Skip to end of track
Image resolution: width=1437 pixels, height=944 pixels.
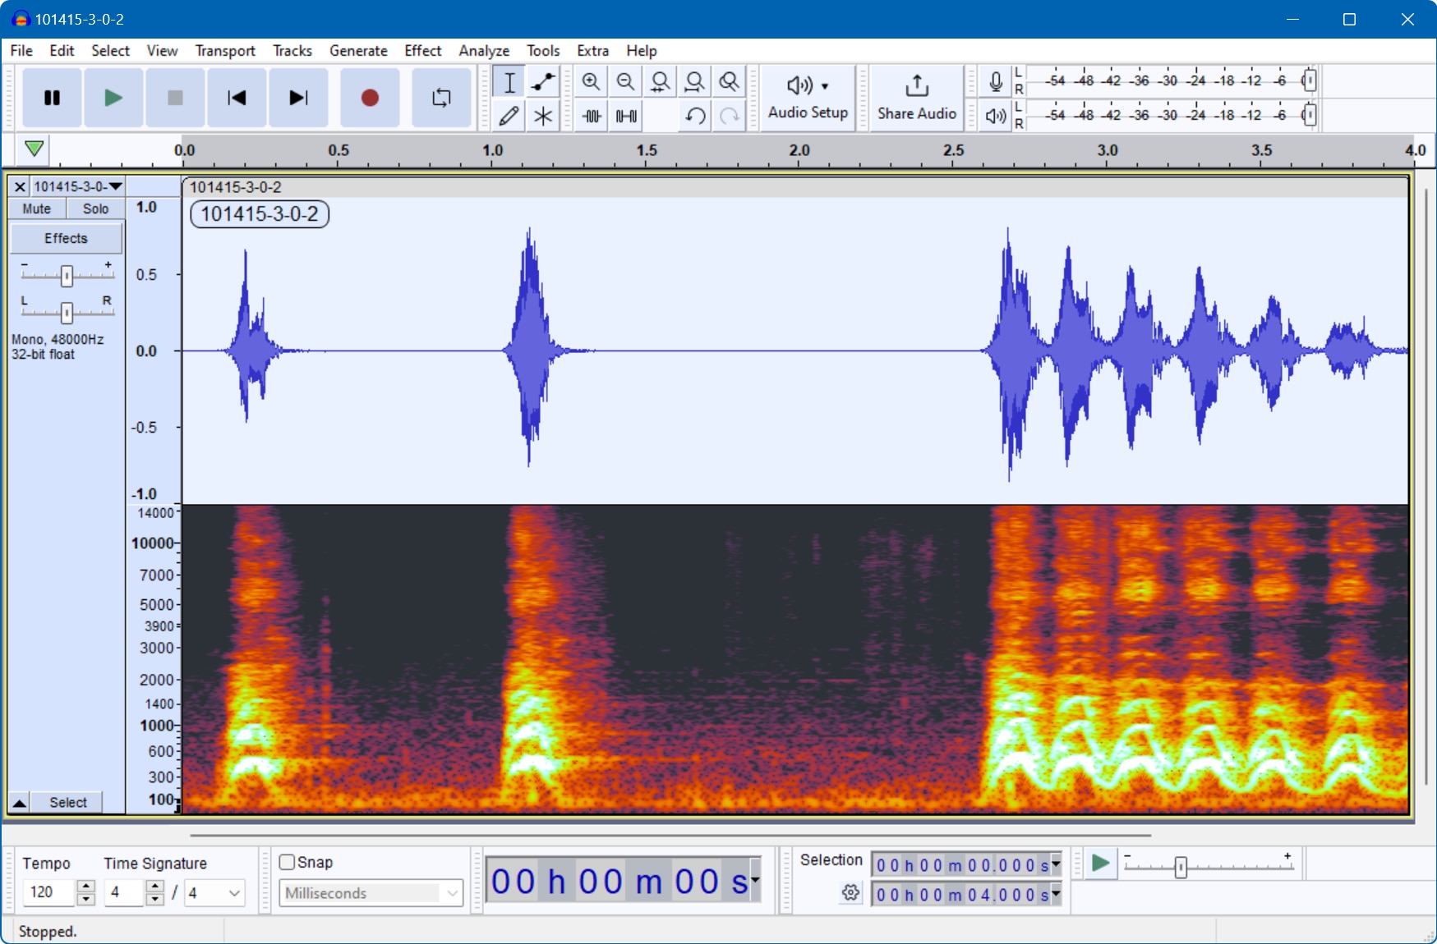pyautogui.click(x=298, y=98)
